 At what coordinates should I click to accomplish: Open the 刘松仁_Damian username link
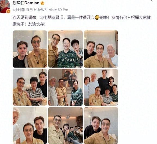click(x=26, y=3)
